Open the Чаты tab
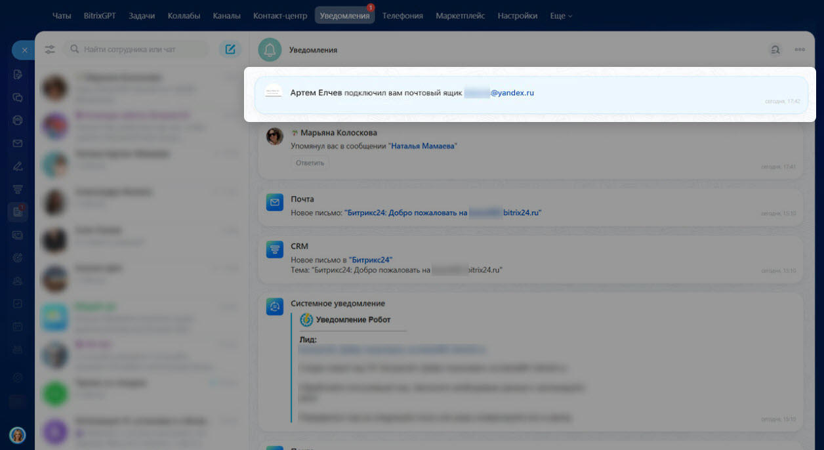The width and height of the screenshot is (824, 450). (x=62, y=16)
